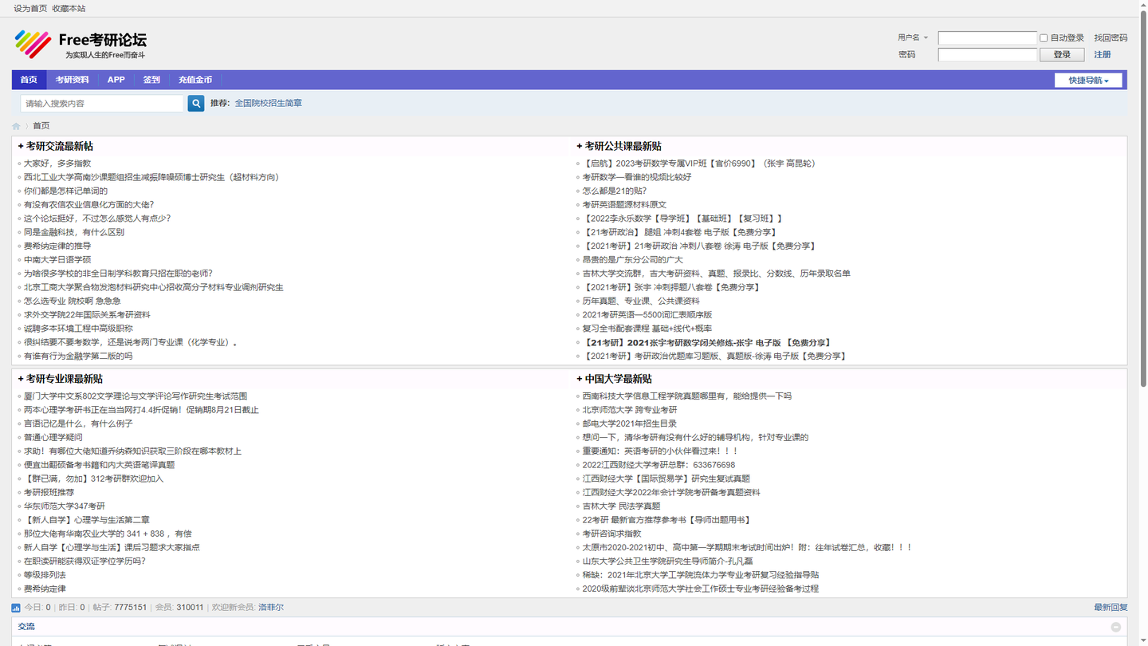Focus the username input field
1148x646 pixels.
[x=987, y=37]
